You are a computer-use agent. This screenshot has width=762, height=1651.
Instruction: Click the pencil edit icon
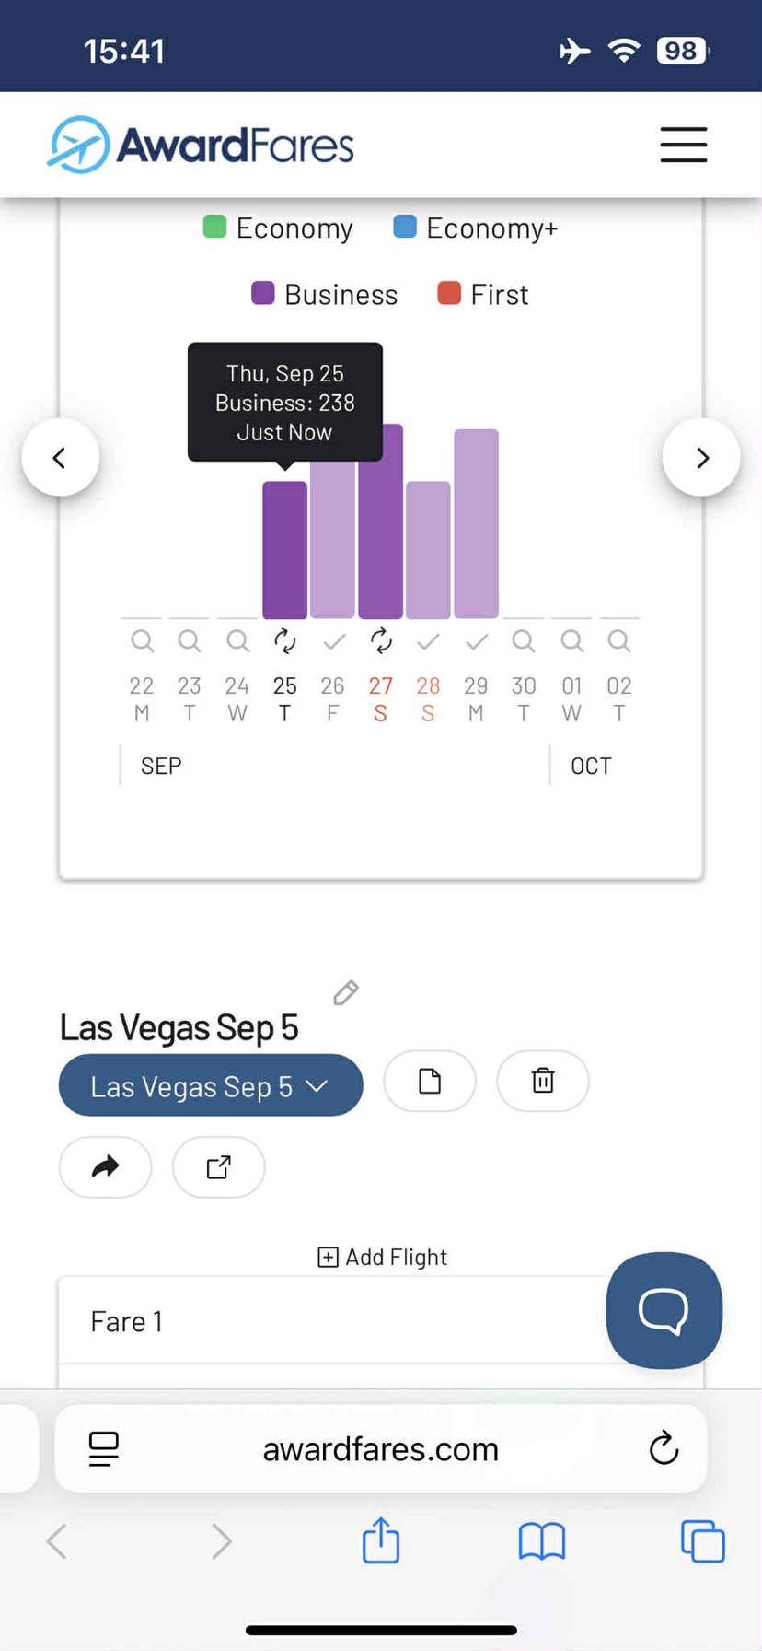click(x=346, y=993)
